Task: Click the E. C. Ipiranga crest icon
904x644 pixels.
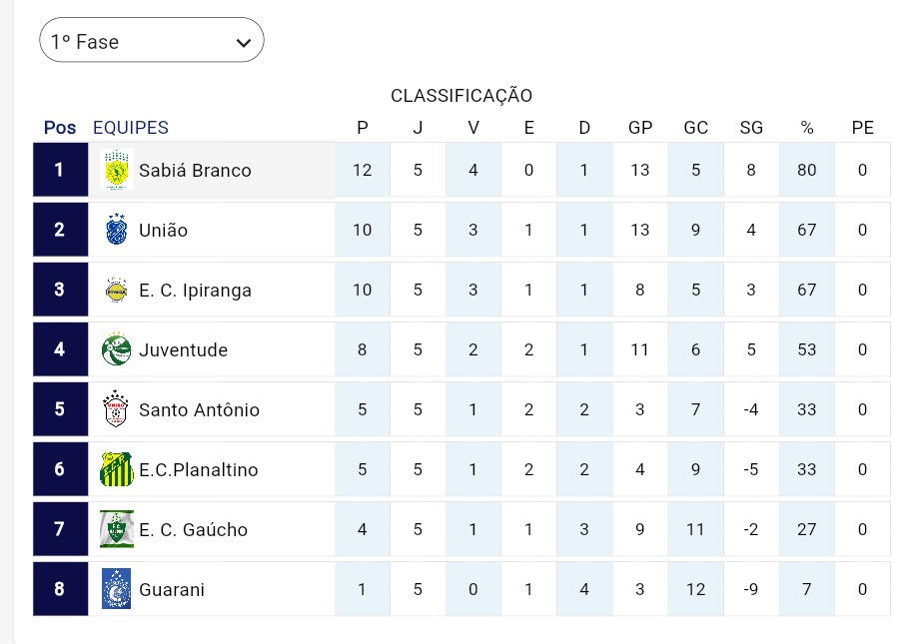Action: point(117,290)
